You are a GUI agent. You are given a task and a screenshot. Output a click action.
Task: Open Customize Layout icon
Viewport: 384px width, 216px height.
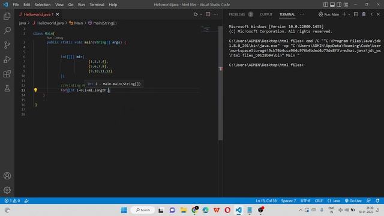346,4
